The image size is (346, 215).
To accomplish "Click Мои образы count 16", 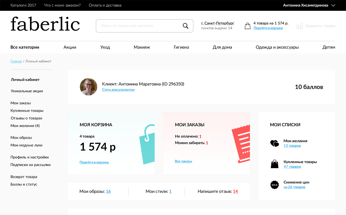I will tap(108, 192).
